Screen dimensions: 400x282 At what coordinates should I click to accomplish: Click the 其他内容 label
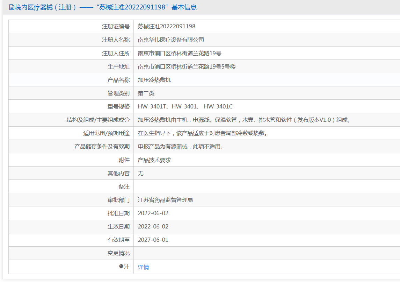(x=119, y=174)
